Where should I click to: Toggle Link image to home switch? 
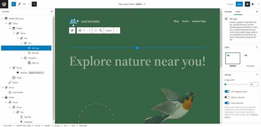click(x=227, y=92)
